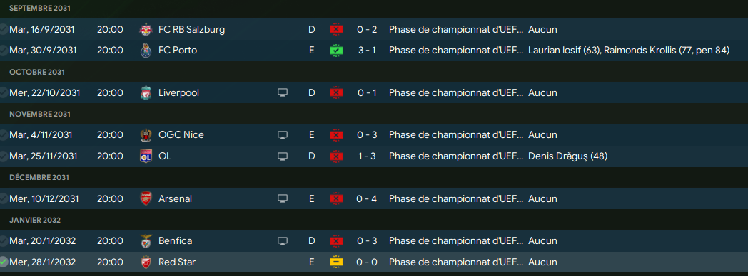Click the yellow draw indicator for Red Star match
The image size is (748, 276).
point(336,262)
